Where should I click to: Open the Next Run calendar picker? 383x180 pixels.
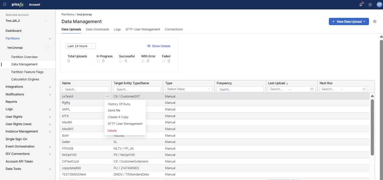(x=364, y=89)
